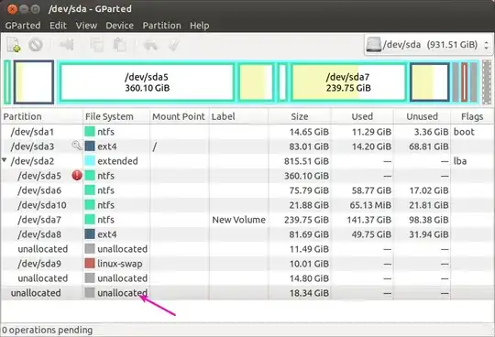
Task: Click red linux-swap swatch in /dev/sda9 row
Action: pos(90,263)
